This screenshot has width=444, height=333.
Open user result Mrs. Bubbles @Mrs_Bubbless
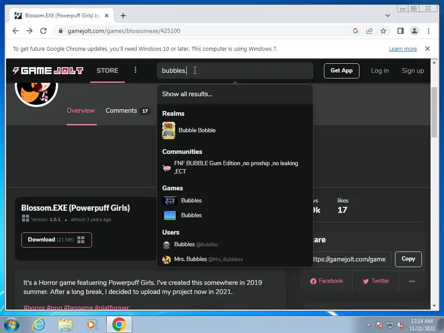tap(235, 259)
